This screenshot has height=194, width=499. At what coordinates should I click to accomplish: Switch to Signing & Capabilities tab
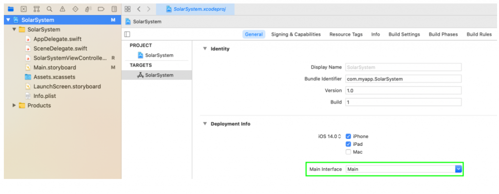pos(296,35)
